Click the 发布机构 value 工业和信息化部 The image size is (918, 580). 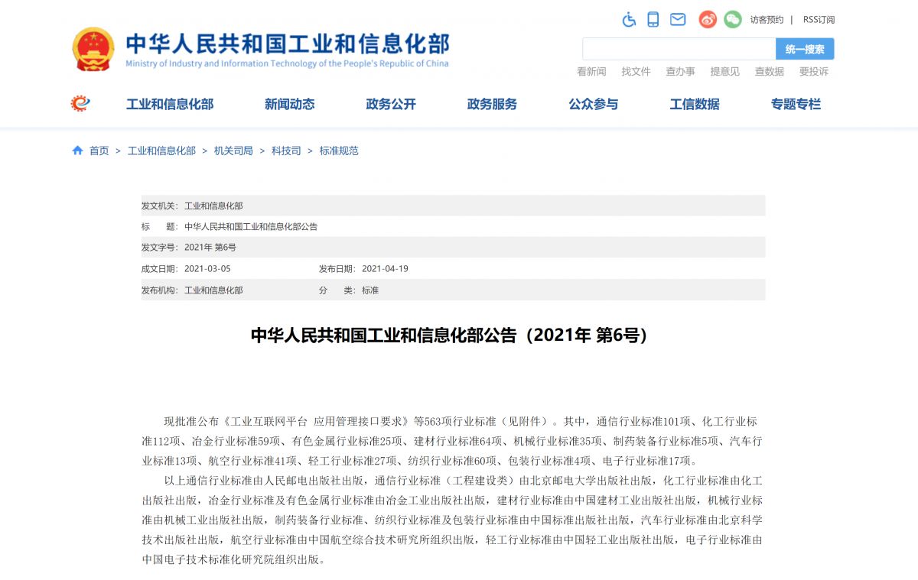click(x=213, y=290)
